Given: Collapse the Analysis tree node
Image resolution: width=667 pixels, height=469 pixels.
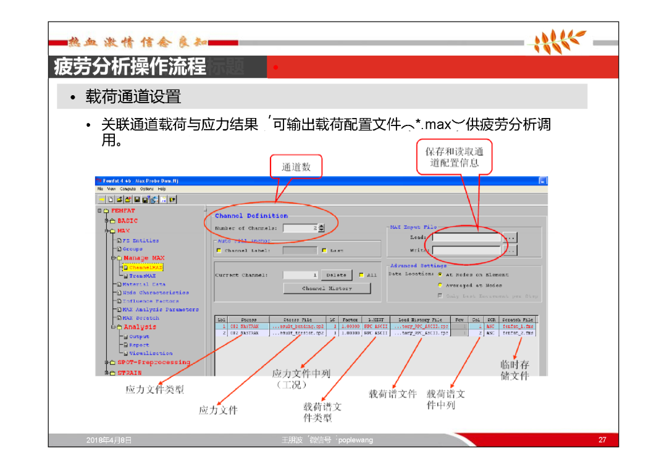Looking at the screenshot, I should pyautogui.click(x=113, y=327).
